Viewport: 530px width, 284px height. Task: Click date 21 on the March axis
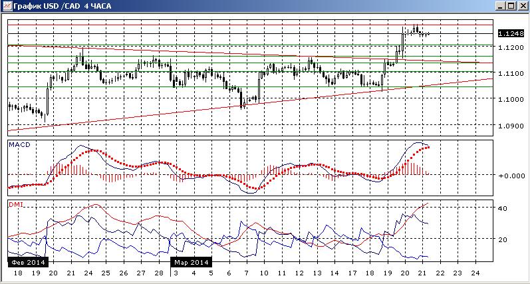(x=422, y=273)
